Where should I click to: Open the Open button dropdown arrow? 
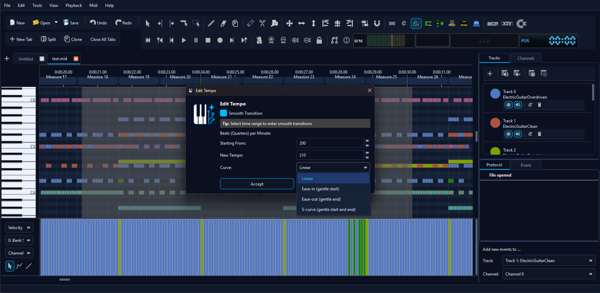point(56,22)
